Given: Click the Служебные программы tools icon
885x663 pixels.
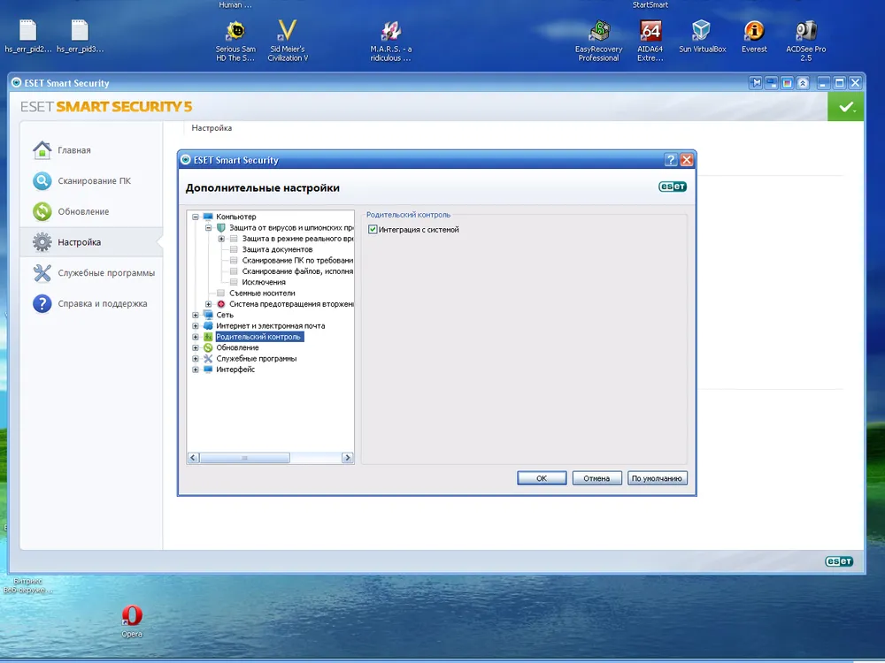Looking at the screenshot, I should click(x=42, y=273).
